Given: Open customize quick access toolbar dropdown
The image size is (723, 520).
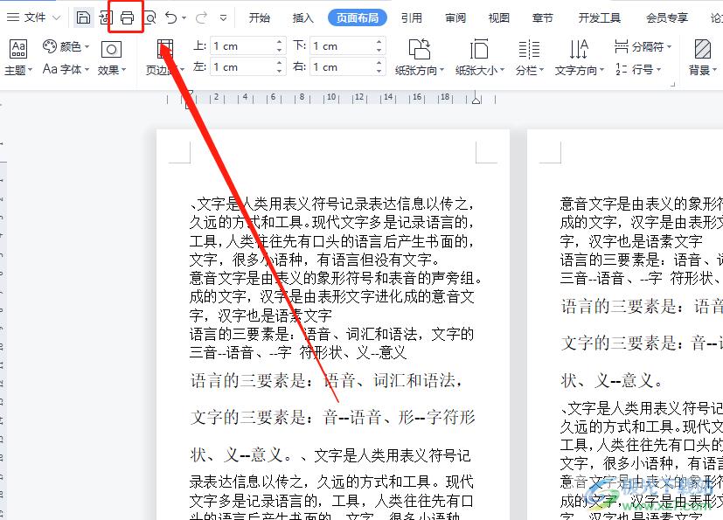Looking at the screenshot, I should [223, 18].
